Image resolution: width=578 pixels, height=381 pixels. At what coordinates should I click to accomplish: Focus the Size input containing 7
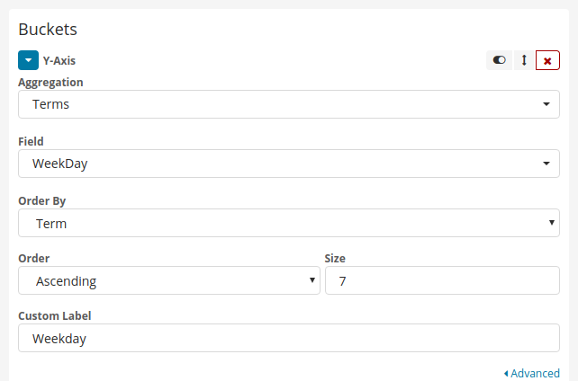pos(442,280)
